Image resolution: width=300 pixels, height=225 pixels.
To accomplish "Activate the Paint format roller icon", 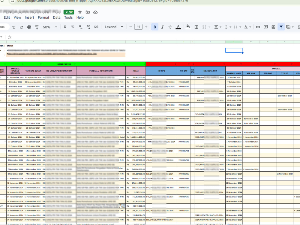I will [37, 27].
